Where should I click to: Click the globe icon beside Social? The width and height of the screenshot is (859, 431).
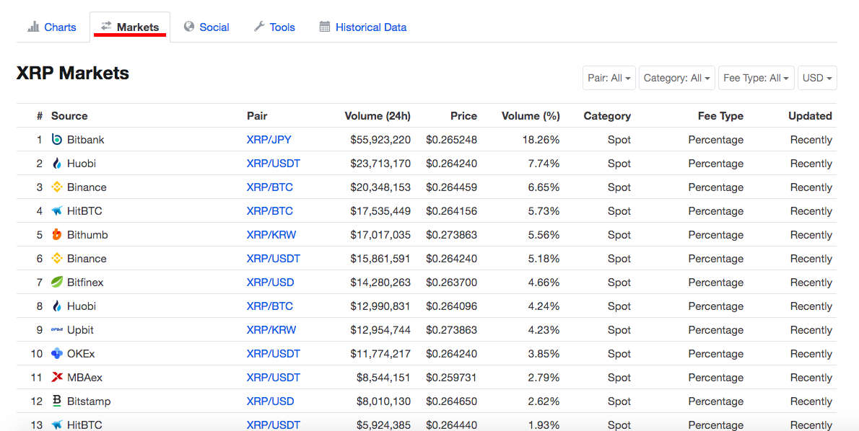(189, 26)
